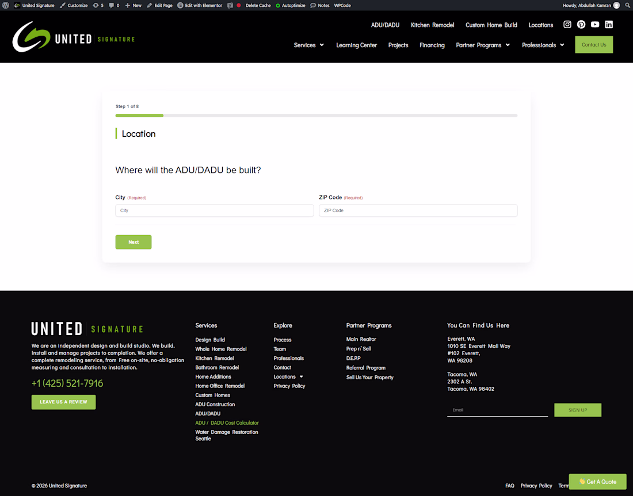This screenshot has height=496, width=633.
Task: Open the footer Referral Program link
Action: tap(366, 368)
